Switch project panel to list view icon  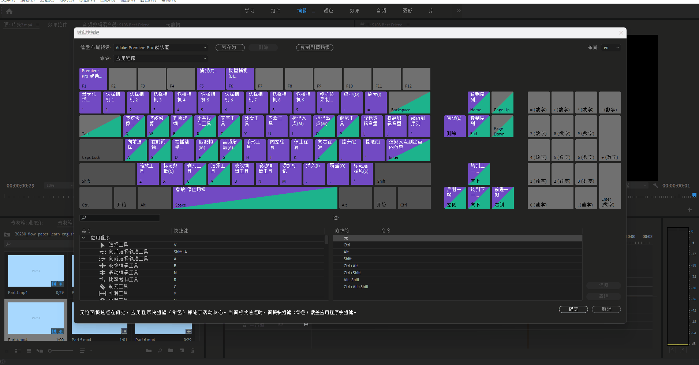coord(18,351)
